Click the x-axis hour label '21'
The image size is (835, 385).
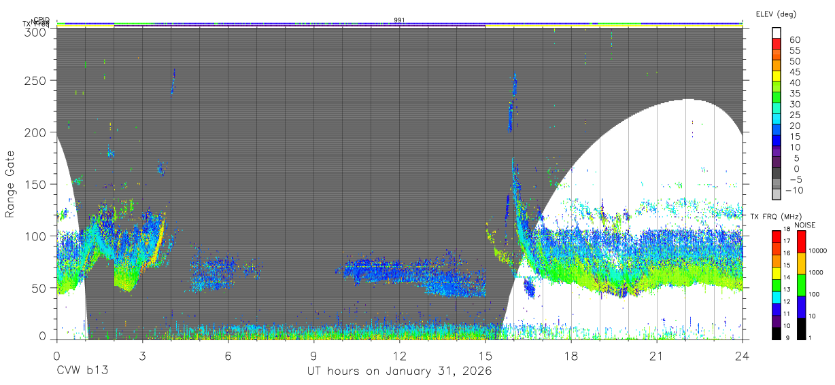pos(656,355)
